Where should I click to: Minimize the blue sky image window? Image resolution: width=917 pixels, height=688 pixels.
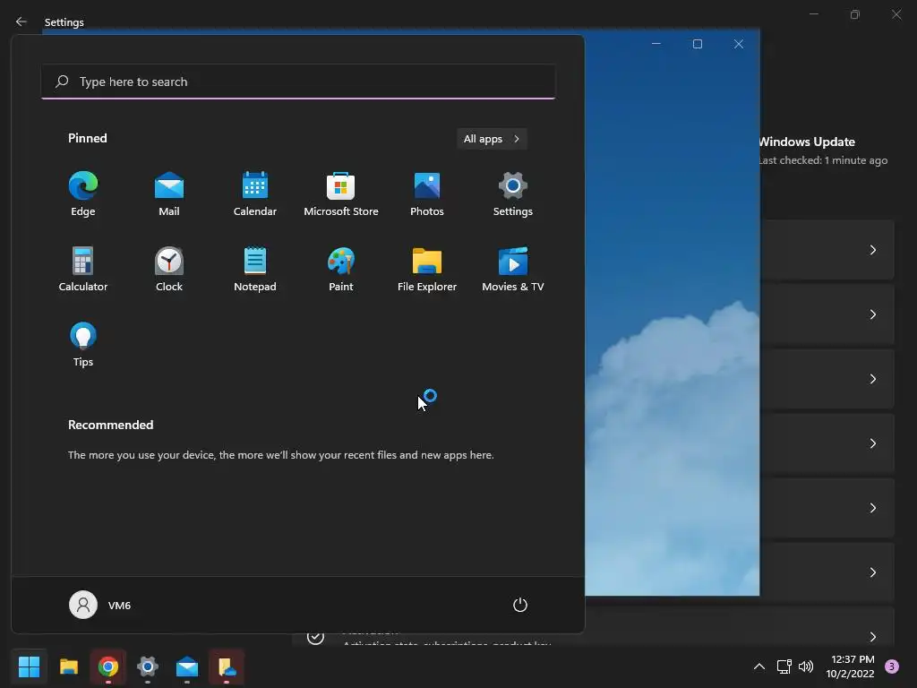coord(656,44)
